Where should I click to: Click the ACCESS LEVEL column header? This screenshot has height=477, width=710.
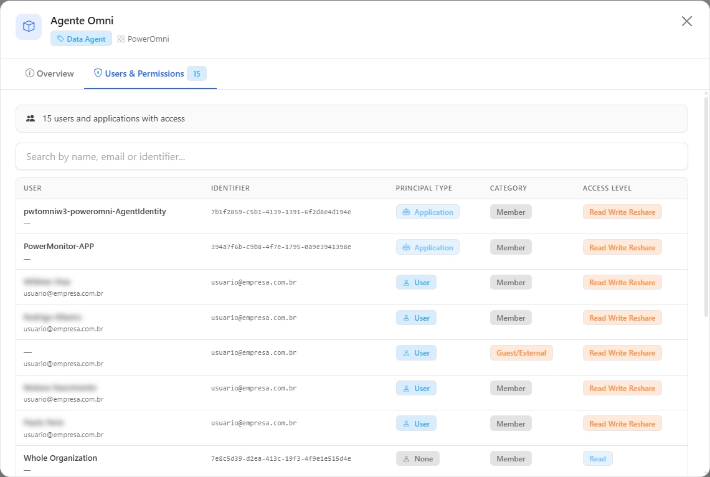coord(607,188)
